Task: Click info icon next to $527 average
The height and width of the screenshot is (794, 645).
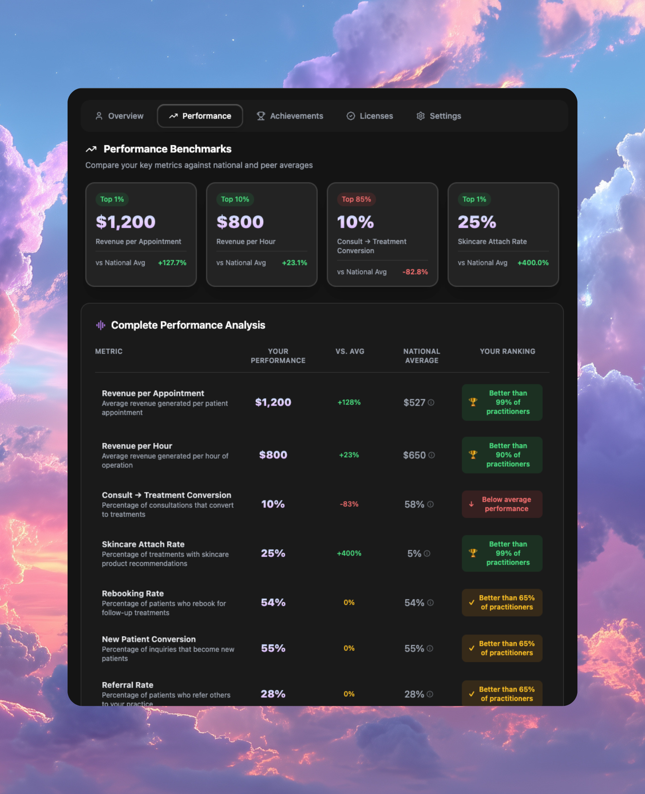Action: 431,402
